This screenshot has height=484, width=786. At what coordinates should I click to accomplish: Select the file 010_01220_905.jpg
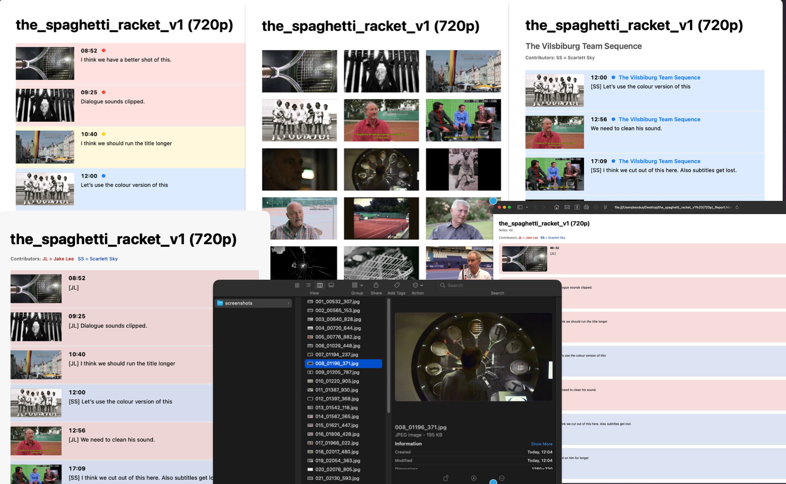[338, 381]
